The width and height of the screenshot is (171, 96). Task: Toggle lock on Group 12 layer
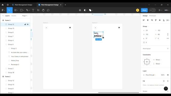[25, 24]
